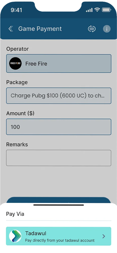Image resolution: width=117 pixels, height=253 pixels.
Task: Tap the 9:41 clock in status bar
Action: tap(16, 10)
